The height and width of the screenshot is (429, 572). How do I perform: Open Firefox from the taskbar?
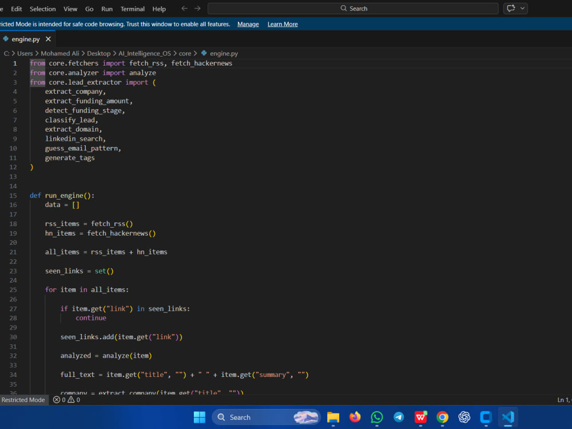355,417
